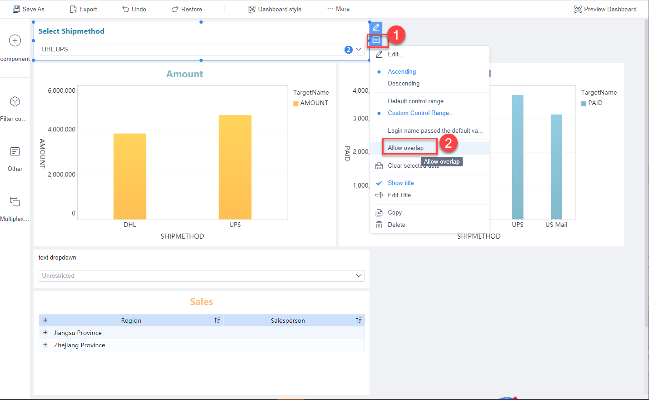This screenshot has width=649, height=400.
Task: Expand all rows with header plus icon
Action: click(45, 320)
